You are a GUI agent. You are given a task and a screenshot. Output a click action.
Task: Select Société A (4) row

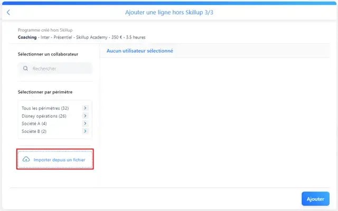click(55, 123)
